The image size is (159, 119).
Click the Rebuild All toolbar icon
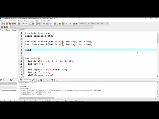[63, 23]
